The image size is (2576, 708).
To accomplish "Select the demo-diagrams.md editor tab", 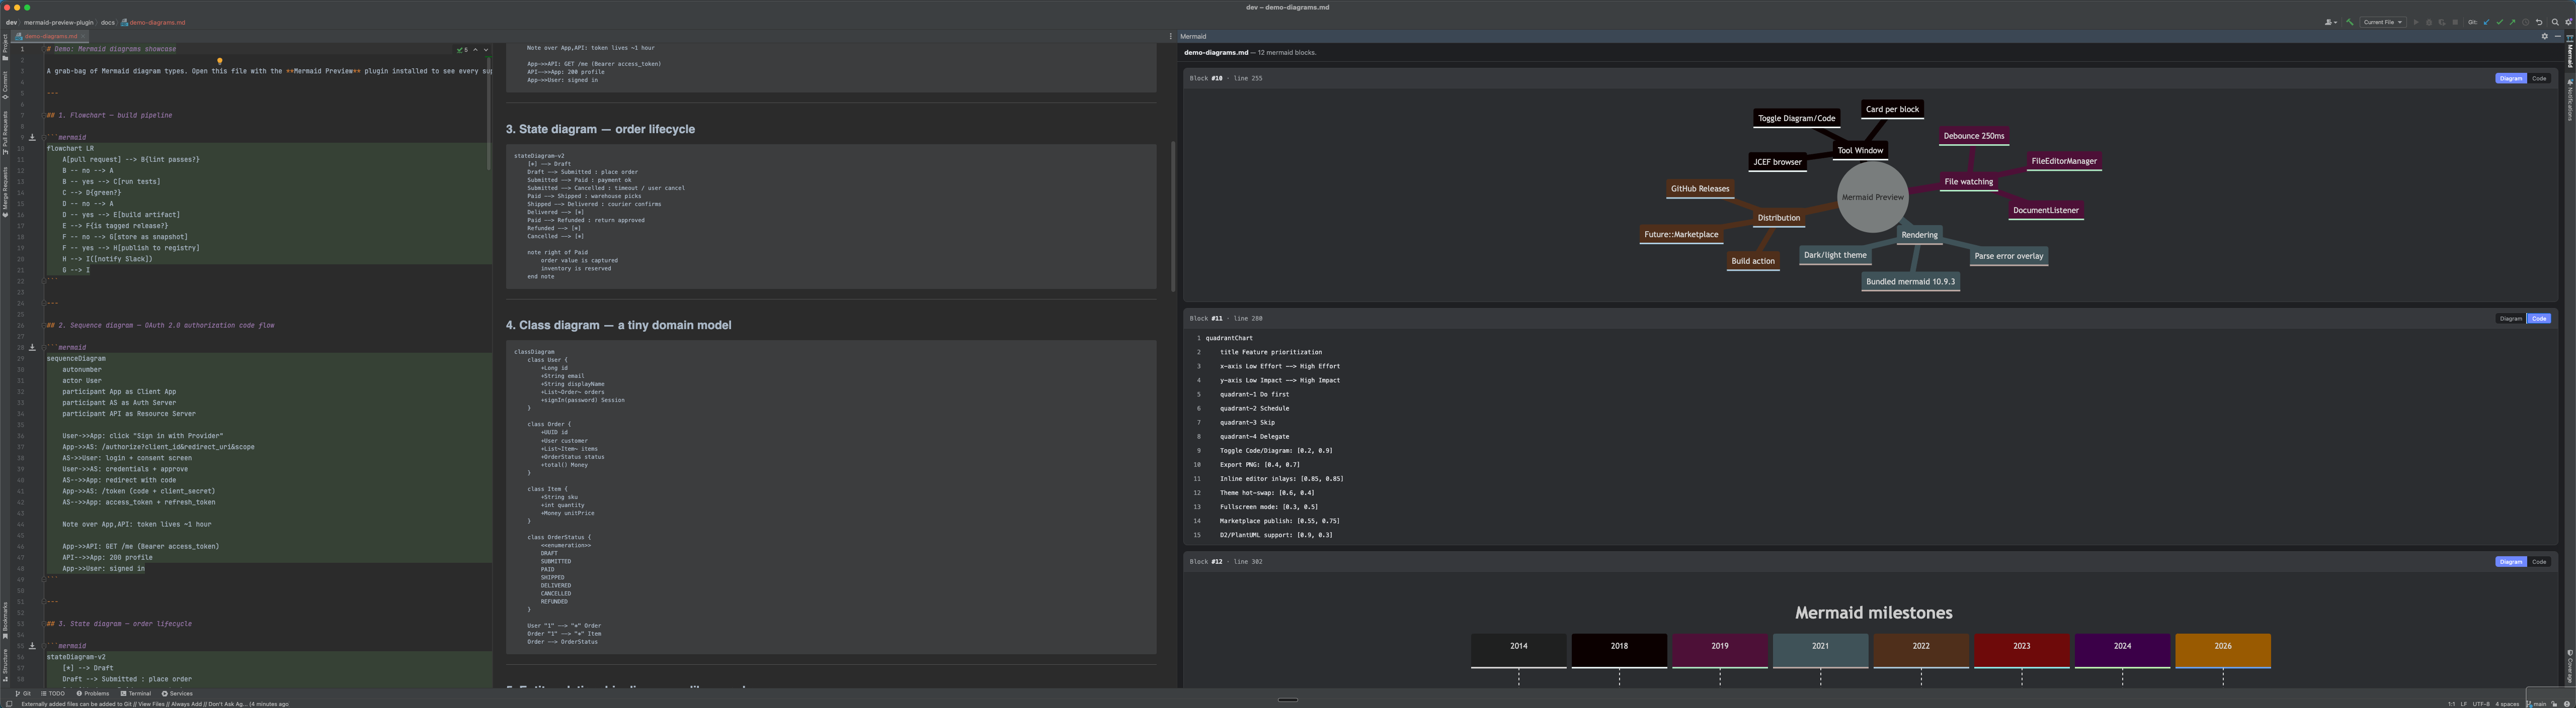I will click(x=49, y=36).
